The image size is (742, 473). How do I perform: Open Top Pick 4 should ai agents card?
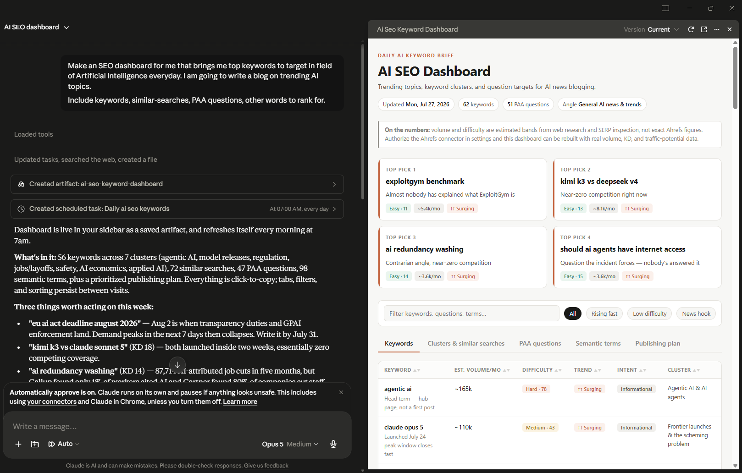(637, 257)
